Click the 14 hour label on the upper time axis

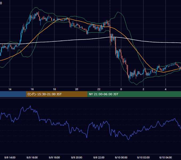(x=10, y=89)
